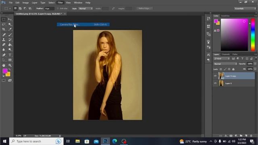Toggle lock image pixels
This screenshot has width=258, height=145.
[x=225, y=69]
